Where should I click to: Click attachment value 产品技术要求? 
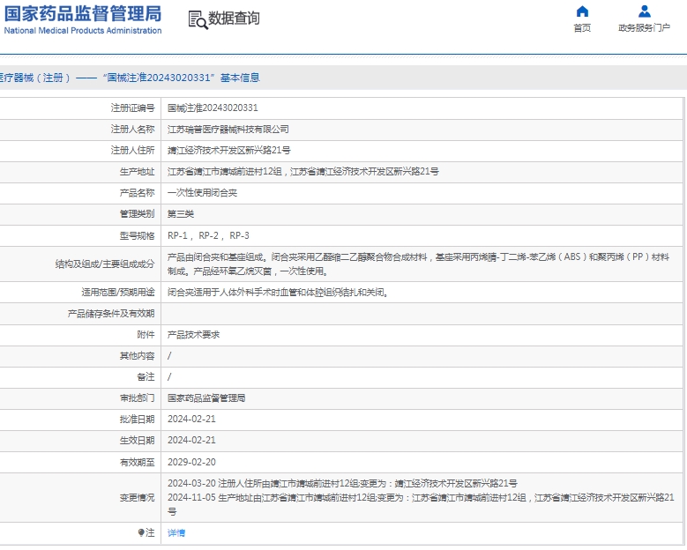[x=193, y=335]
